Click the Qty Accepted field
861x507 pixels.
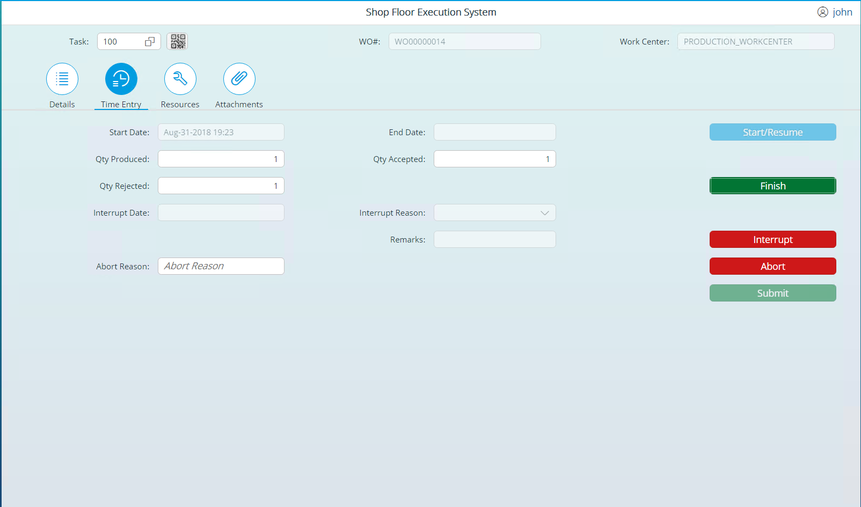494,159
